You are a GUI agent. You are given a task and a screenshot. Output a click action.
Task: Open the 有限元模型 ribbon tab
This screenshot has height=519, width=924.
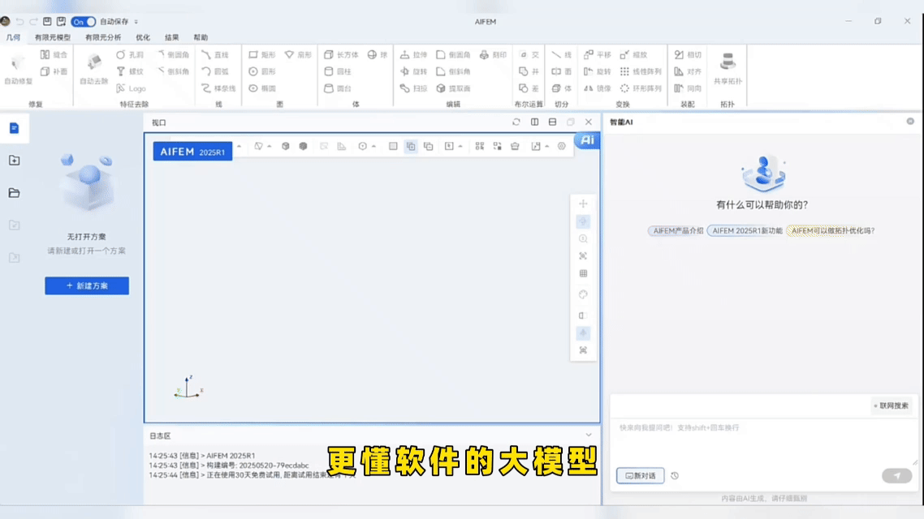53,37
